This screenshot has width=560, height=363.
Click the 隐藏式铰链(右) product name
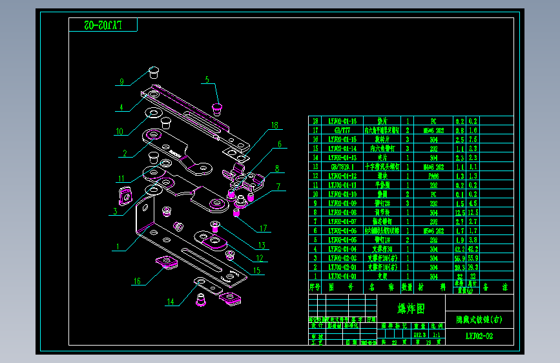479,320
